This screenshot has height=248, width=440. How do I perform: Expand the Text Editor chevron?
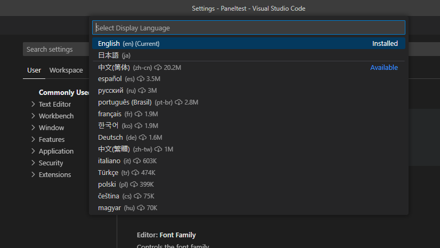point(33,104)
